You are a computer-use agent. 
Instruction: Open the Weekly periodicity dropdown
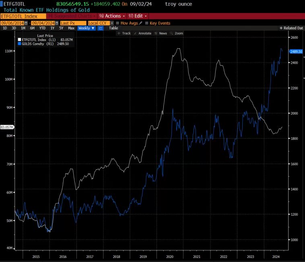click(87, 28)
